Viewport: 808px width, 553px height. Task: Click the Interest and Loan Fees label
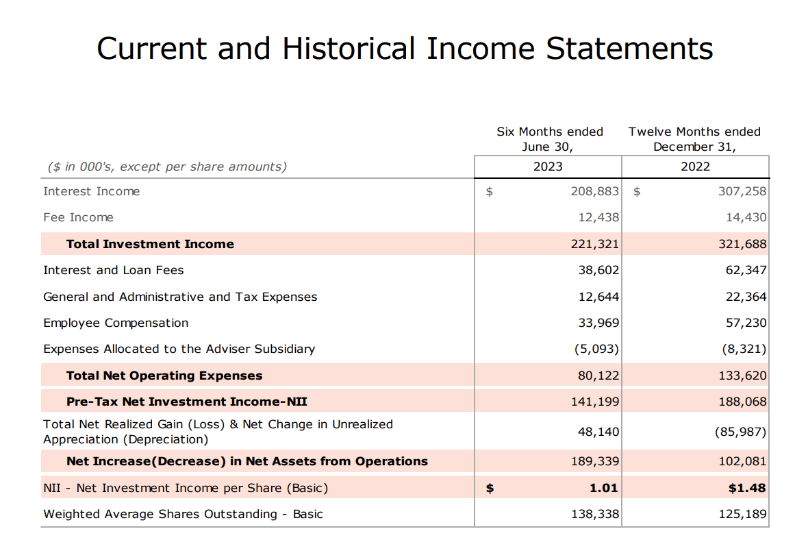tap(114, 270)
